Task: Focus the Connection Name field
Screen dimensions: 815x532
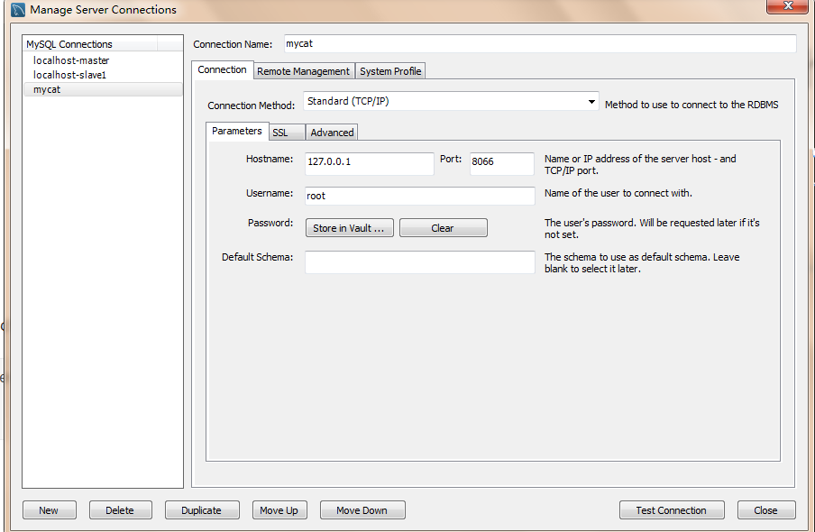Action: tap(540, 43)
